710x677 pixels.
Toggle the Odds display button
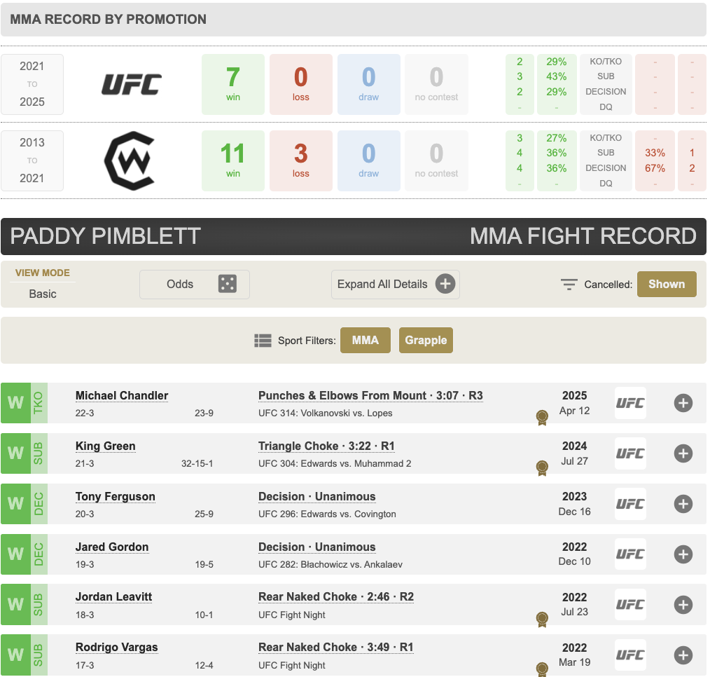coord(194,284)
